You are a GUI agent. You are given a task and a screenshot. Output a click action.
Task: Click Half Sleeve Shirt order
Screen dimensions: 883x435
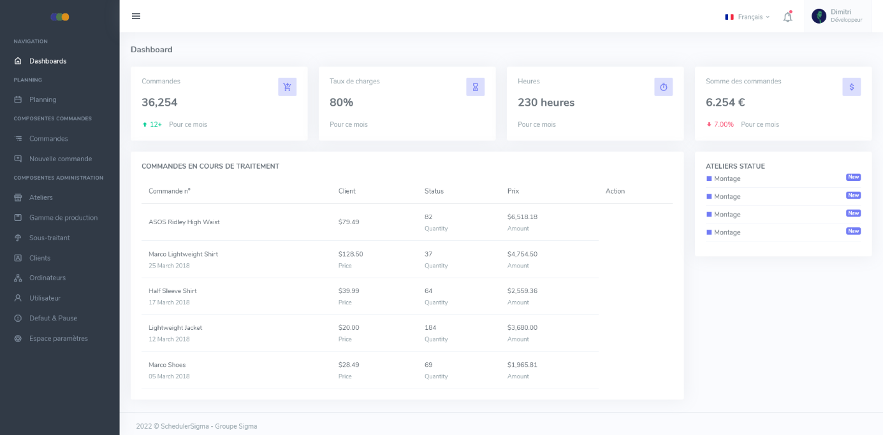[172, 291]
